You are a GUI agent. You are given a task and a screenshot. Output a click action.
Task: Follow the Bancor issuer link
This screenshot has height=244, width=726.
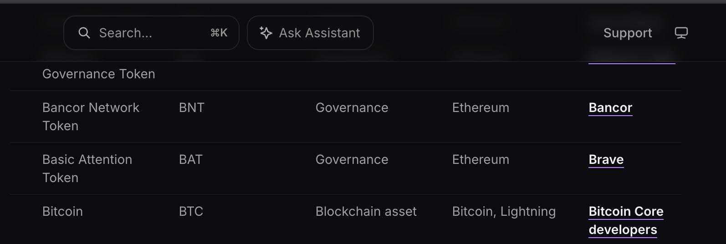[x=610, y=108]
